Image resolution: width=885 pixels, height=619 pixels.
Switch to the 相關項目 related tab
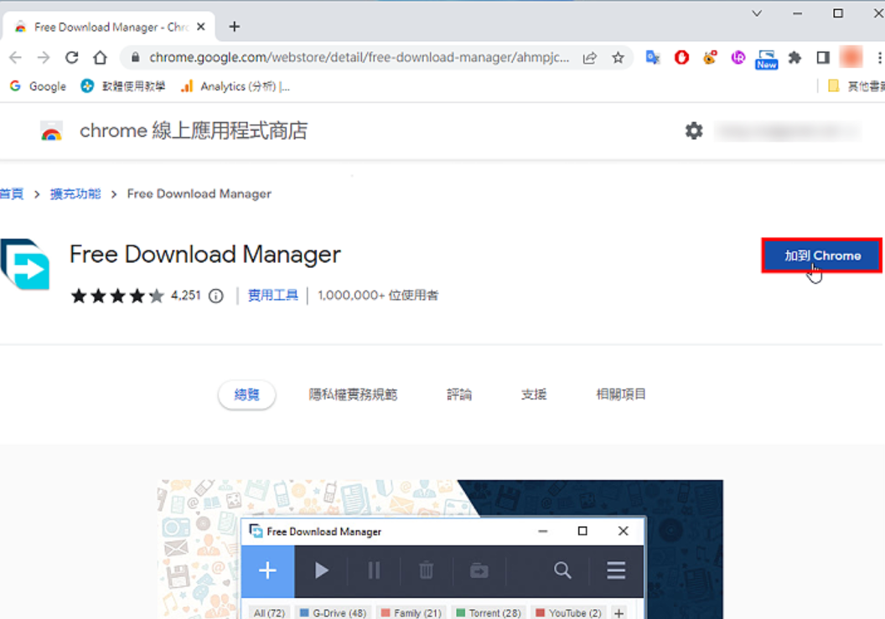(x=621, y=395)
